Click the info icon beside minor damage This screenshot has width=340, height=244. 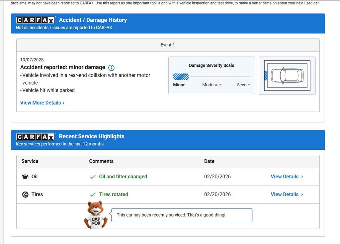111,68
